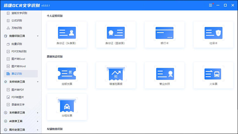Click the formula recognition (公式识别) sidebar icon
This screenshot has width=238, height=134.
[x=8, y=21]
